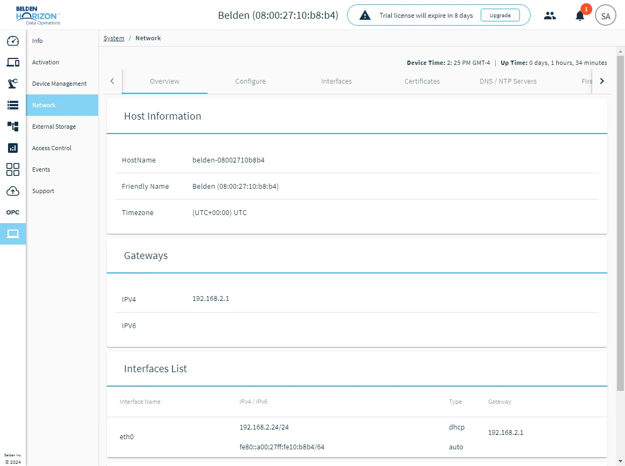Open the Support menu item
The width and height of the screenshot is (625, 466).
tap(62, 191)
